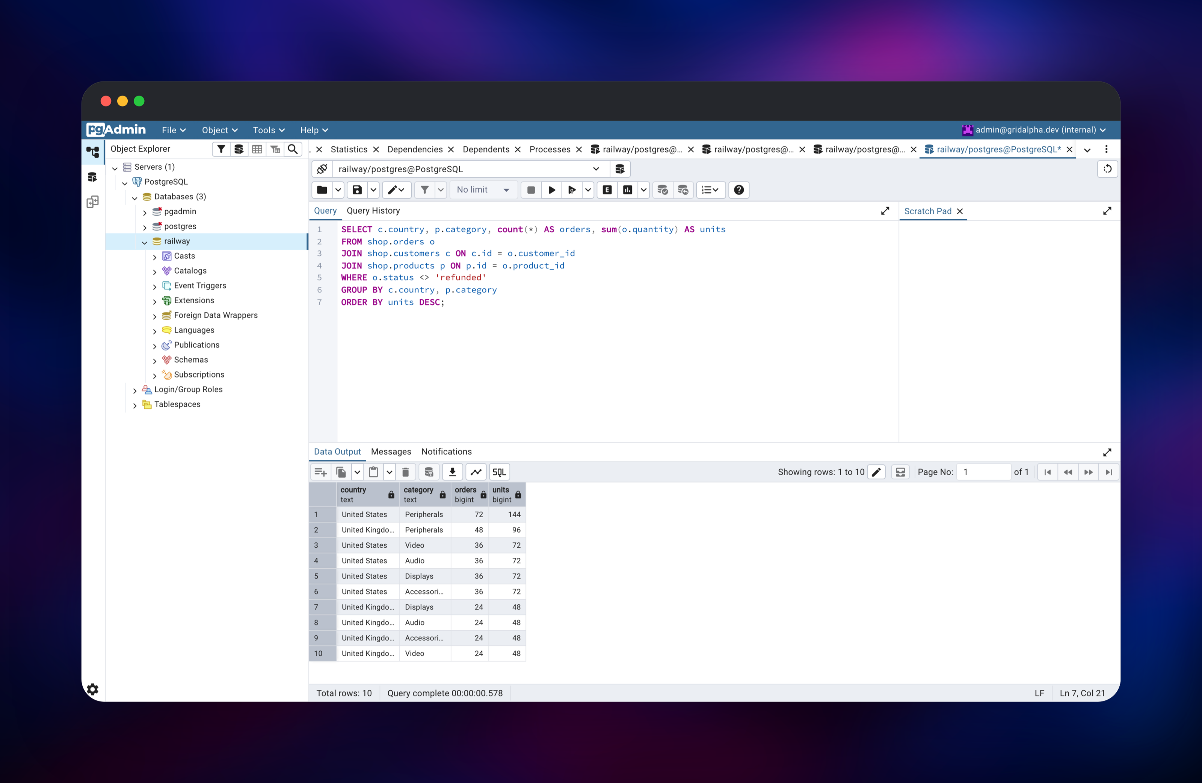Viewport: 1202px width, 783px height.
Task: Go to the last page of results
Action: coord(1108,472)
